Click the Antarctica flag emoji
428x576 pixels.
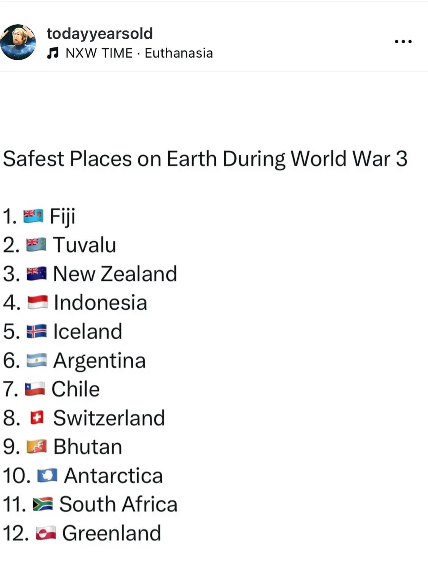tap(47, 476)
